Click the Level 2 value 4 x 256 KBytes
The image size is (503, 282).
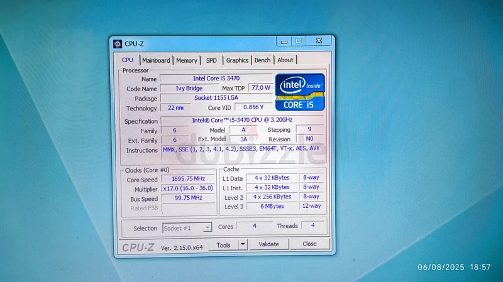(x=272, y=197)
